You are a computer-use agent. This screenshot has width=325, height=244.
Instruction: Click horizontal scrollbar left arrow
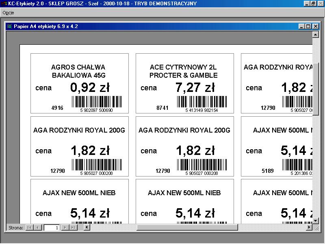tap(87, 227)
